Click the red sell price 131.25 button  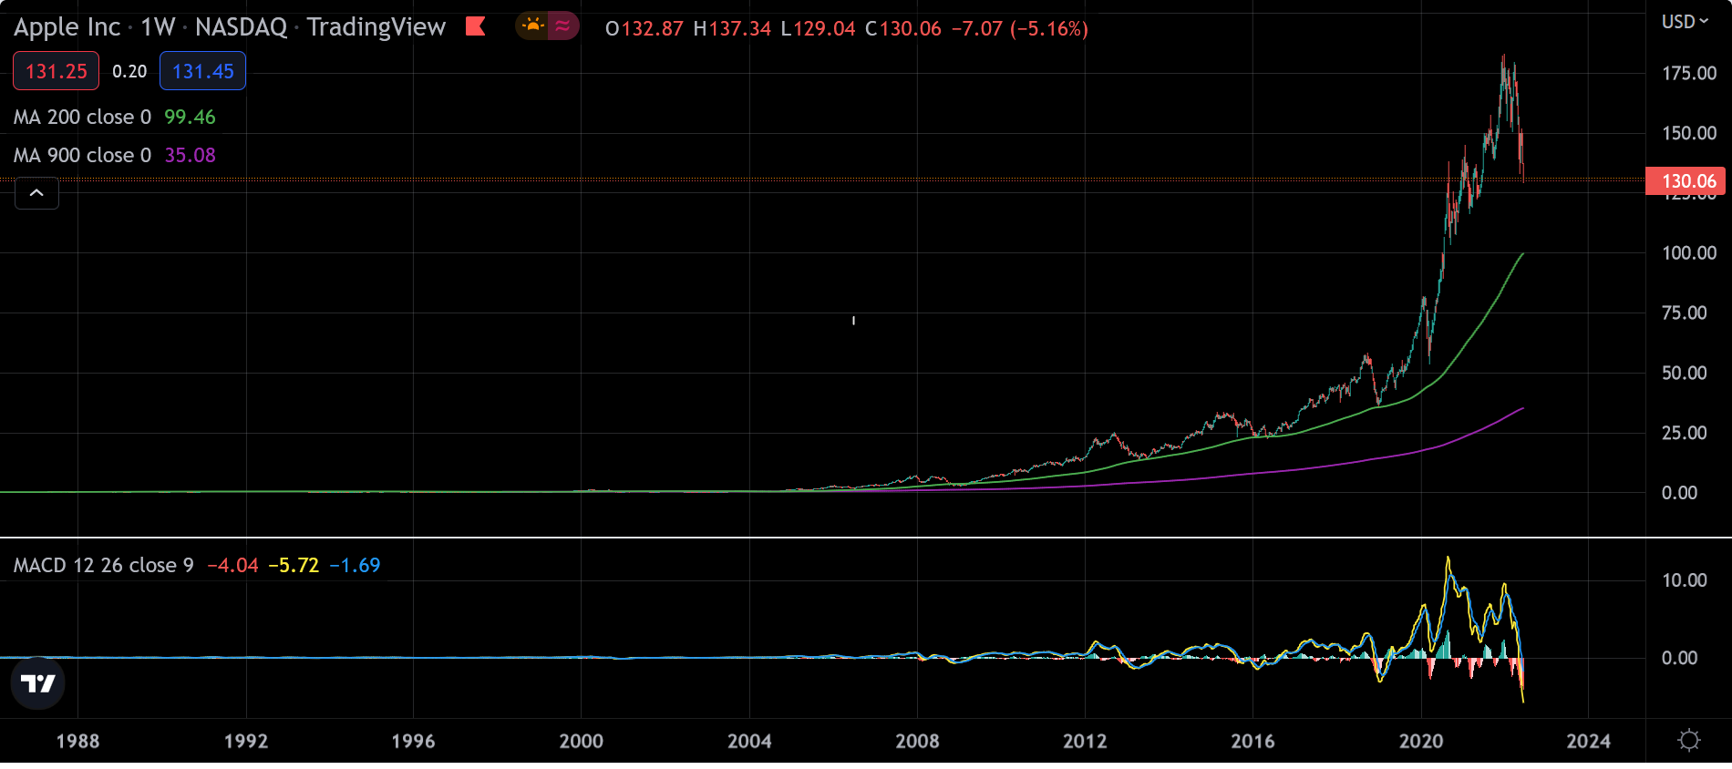click(x=56, y=71)
